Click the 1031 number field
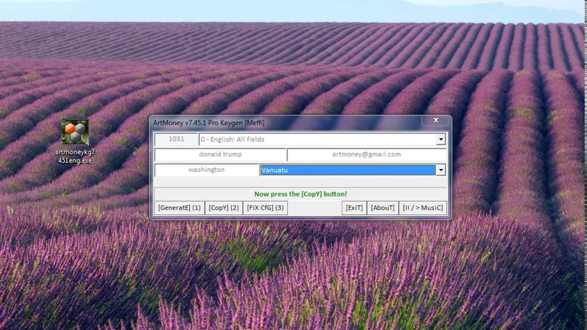 click(176, 139)
